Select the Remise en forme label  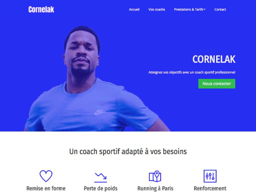46,188
